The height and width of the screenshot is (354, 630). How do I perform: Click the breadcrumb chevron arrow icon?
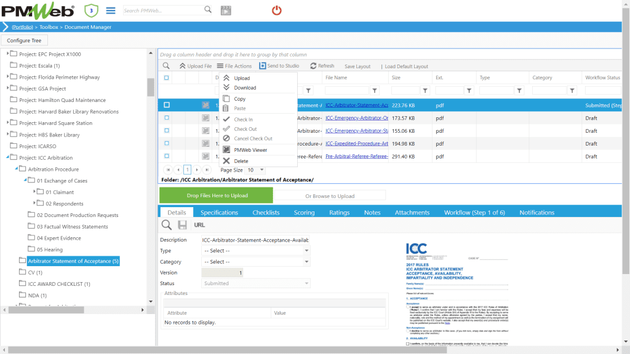5,27
